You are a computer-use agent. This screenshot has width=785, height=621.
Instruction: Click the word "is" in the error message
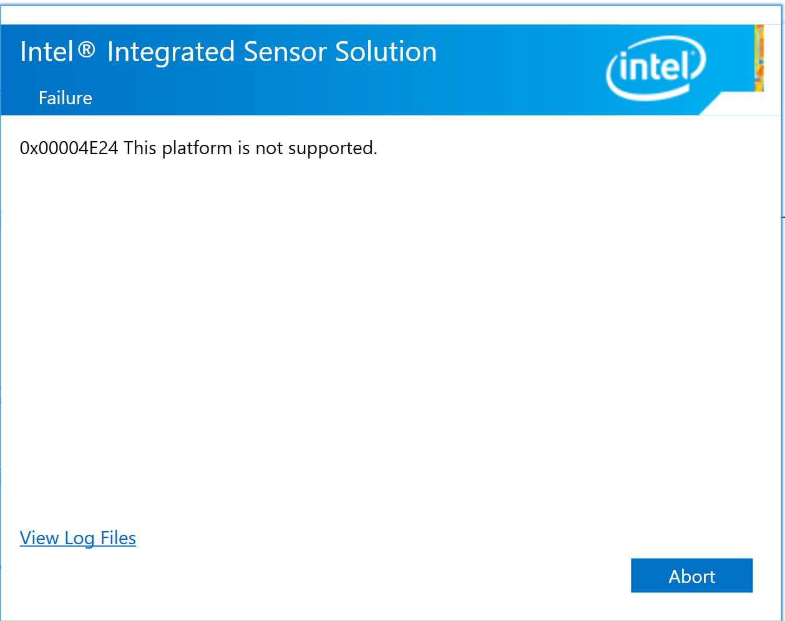click(243, 148)
